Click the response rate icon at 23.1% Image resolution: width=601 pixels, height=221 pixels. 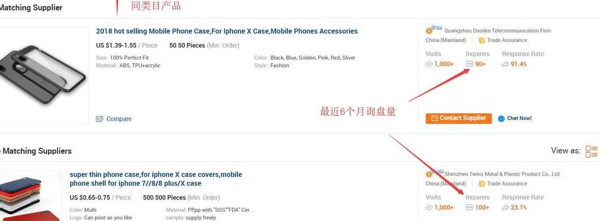pyautogui.click(x=505, y=208)
